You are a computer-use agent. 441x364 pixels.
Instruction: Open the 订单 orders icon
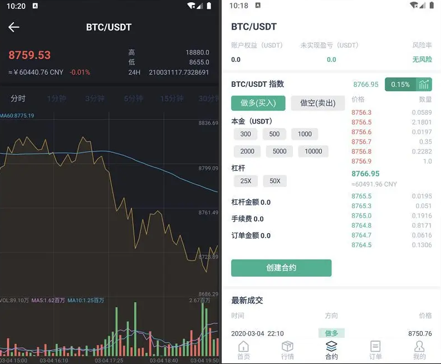(375, 346)
